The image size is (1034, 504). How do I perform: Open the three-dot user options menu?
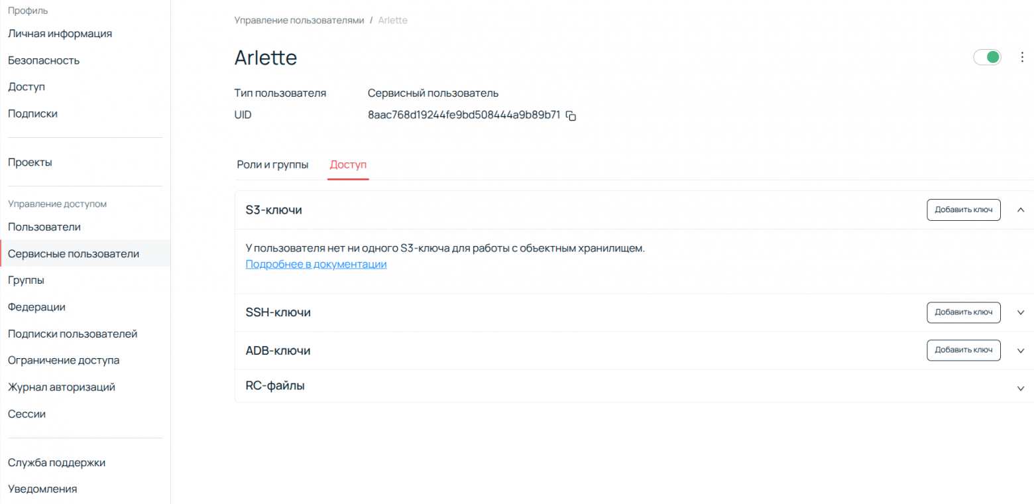point(1021,58)
